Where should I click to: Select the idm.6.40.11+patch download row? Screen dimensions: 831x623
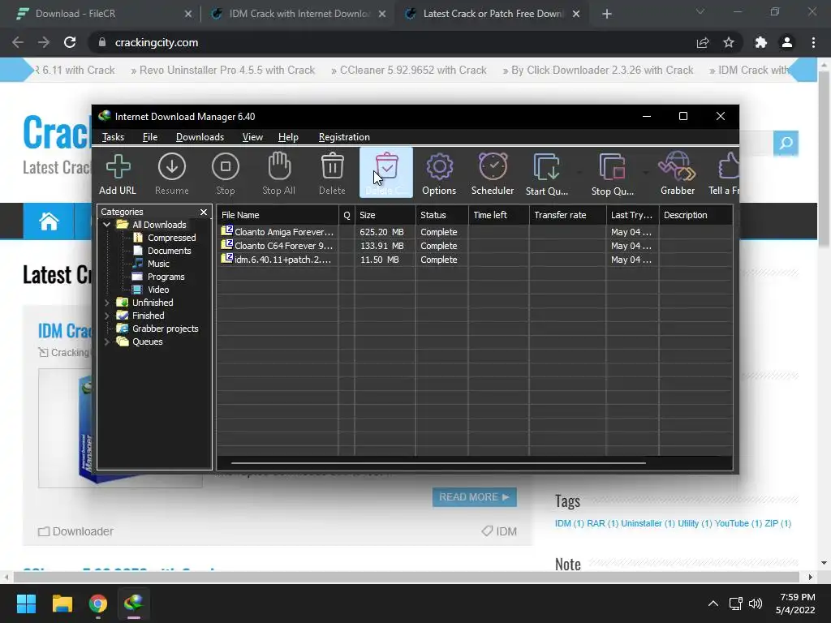point(474,260)
